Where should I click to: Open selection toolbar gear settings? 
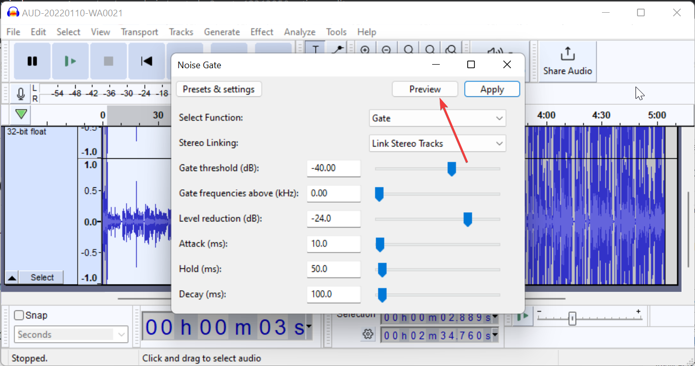click(x=368, y=334)
